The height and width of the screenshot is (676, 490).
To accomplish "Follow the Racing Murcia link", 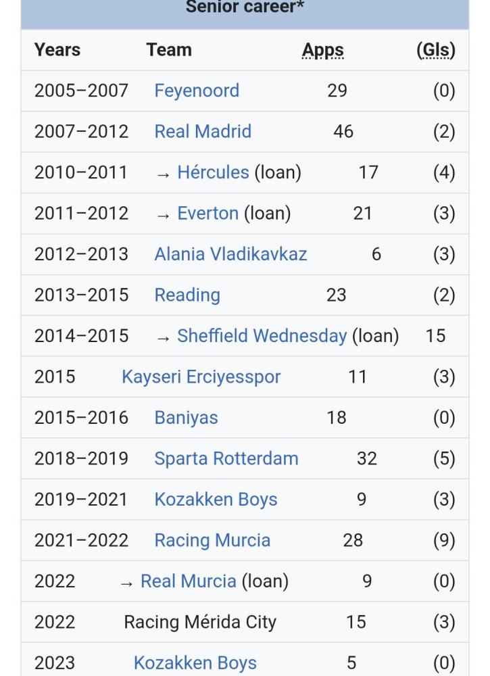I will tap(212, 541).
